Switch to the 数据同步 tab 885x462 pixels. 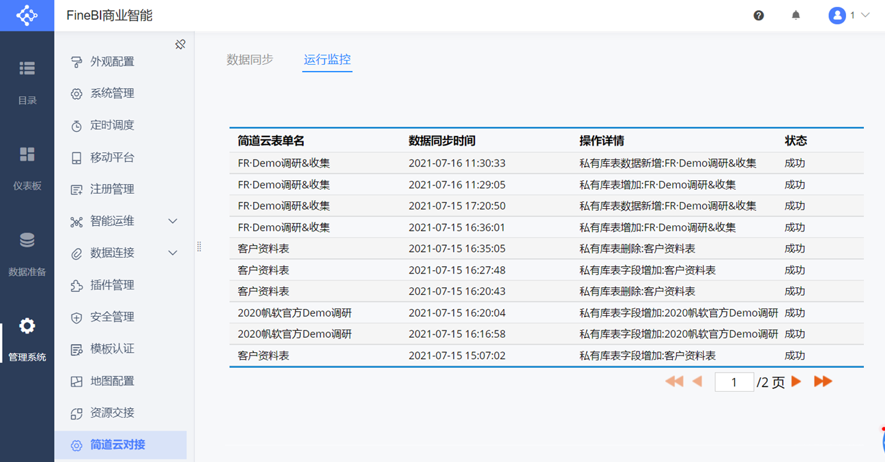click(250, 59)
